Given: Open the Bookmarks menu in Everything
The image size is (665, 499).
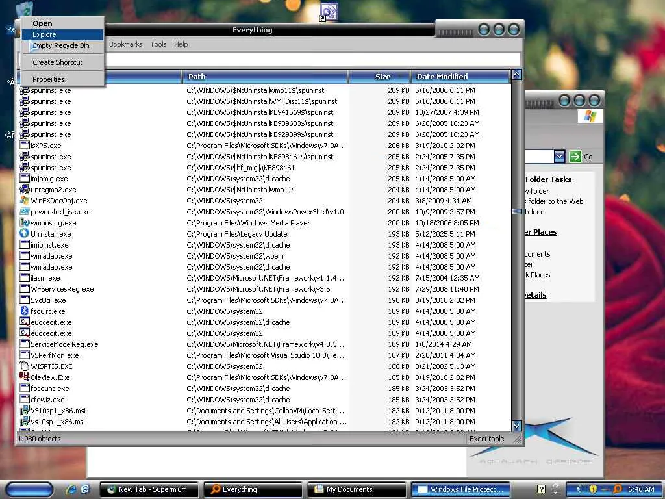Looking at the screenshot, I should [x=125, y=44].
